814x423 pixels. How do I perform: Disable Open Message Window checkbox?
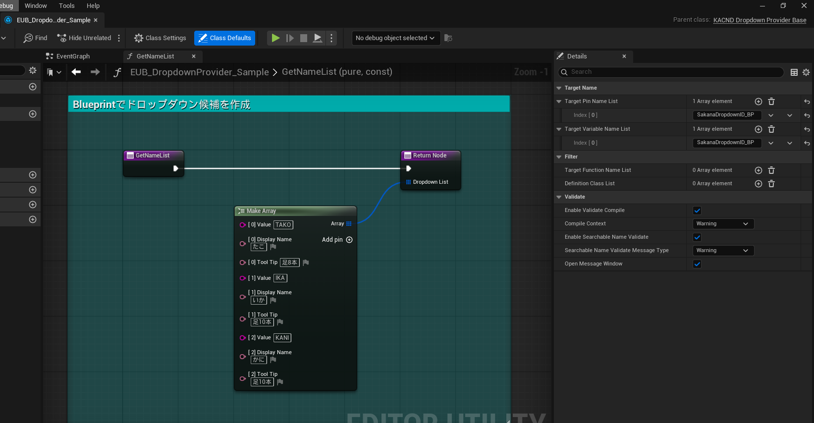tap(697, 264)
